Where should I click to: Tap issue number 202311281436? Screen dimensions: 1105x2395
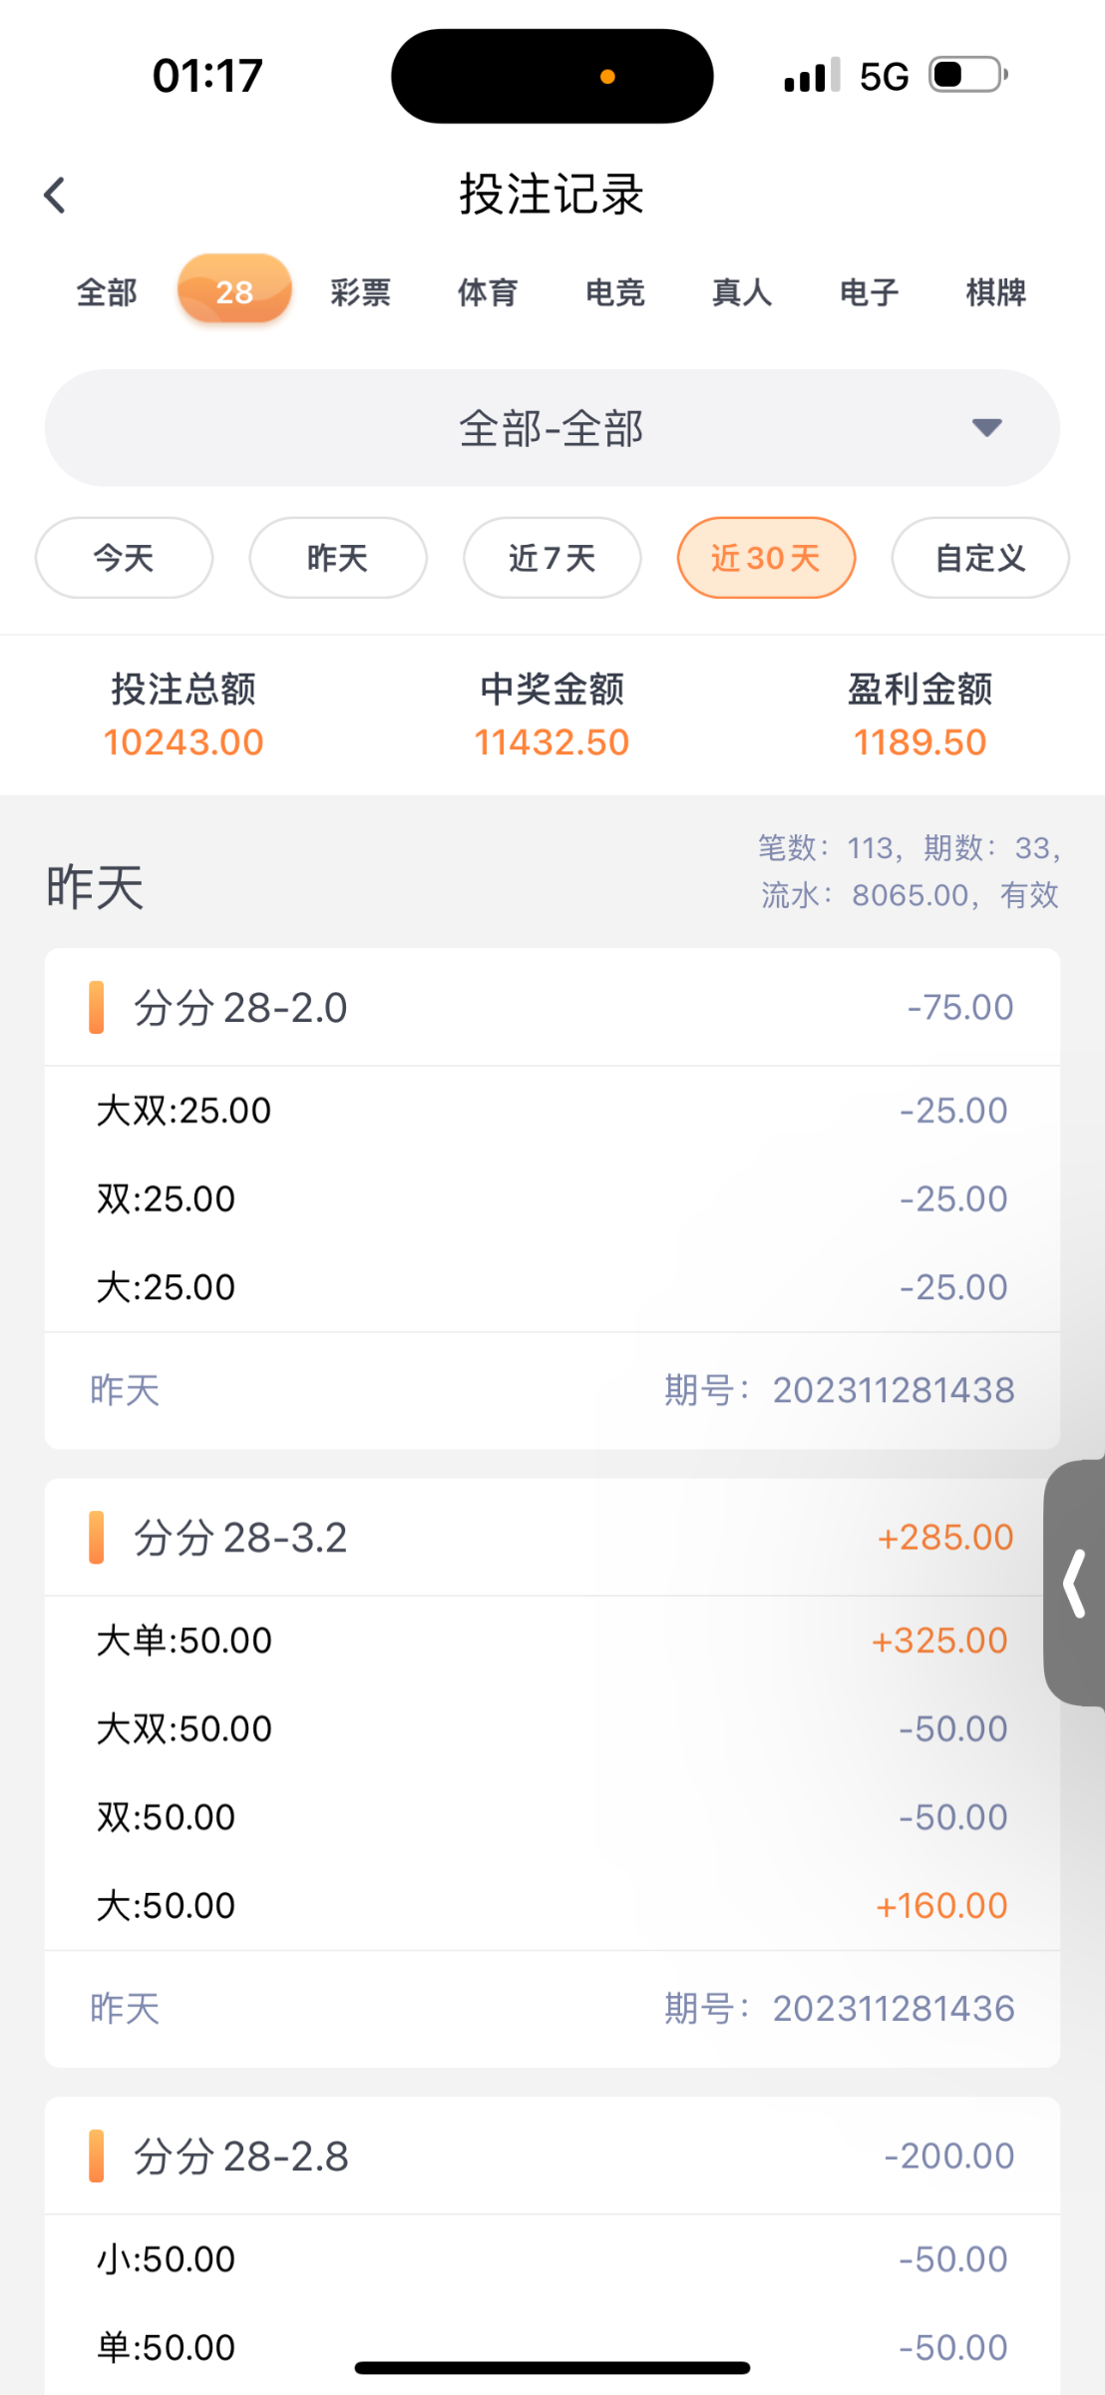tap(893, 2009)
